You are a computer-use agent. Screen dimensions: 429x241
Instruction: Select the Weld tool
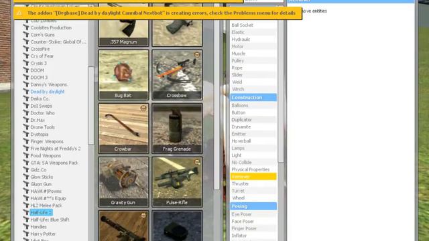point(253,82)
